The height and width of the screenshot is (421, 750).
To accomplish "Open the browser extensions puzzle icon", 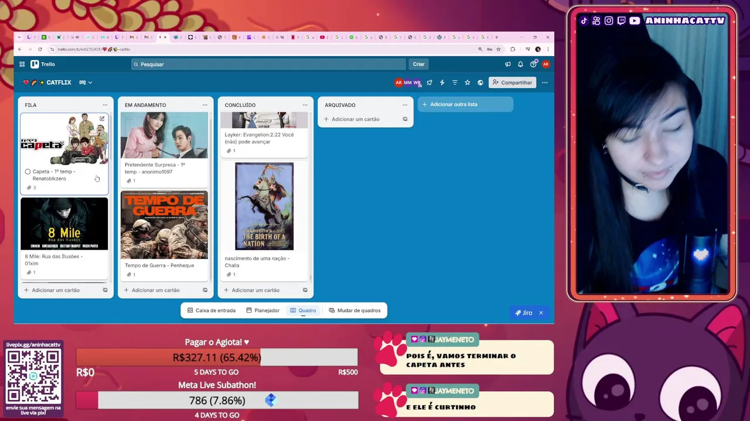I will click(513, 49).
